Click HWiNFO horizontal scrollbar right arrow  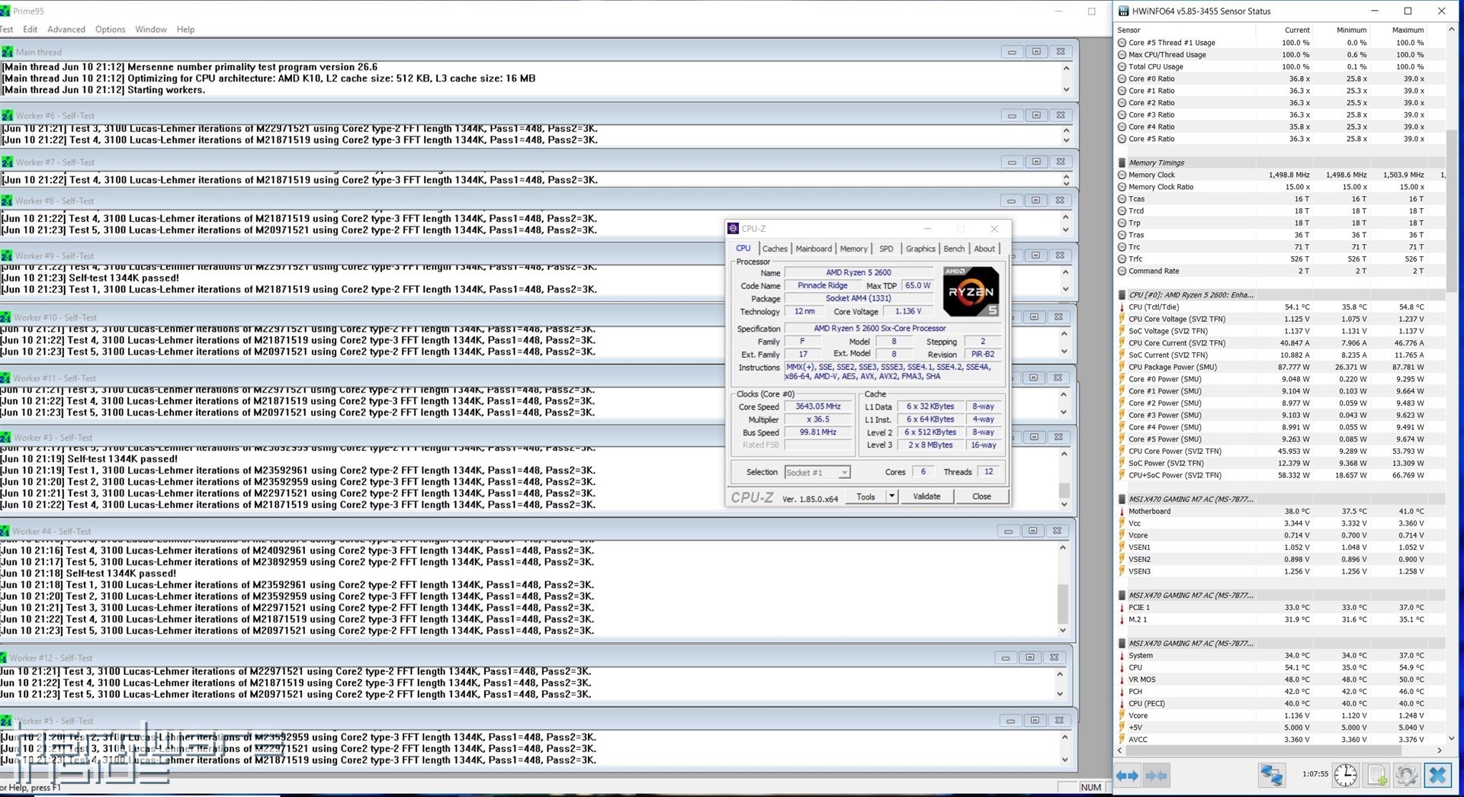tap(1439, 750)
